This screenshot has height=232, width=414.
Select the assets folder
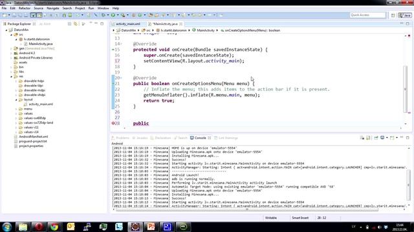23,63
